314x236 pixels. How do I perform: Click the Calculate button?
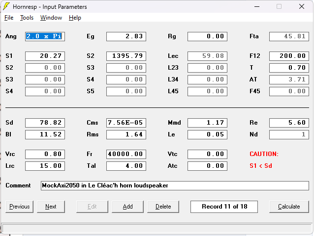289,207
